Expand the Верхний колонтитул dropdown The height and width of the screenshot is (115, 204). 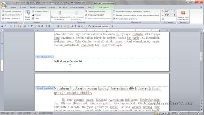click(x=12, y=11)
